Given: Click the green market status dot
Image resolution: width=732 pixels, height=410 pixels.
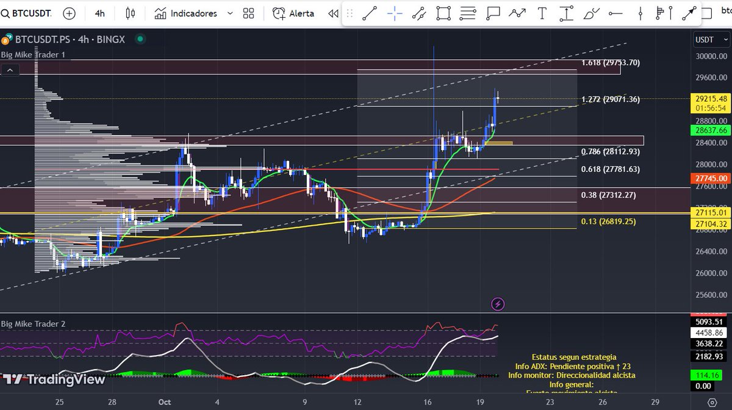Looking at the screenshot, I should point(141,40).
